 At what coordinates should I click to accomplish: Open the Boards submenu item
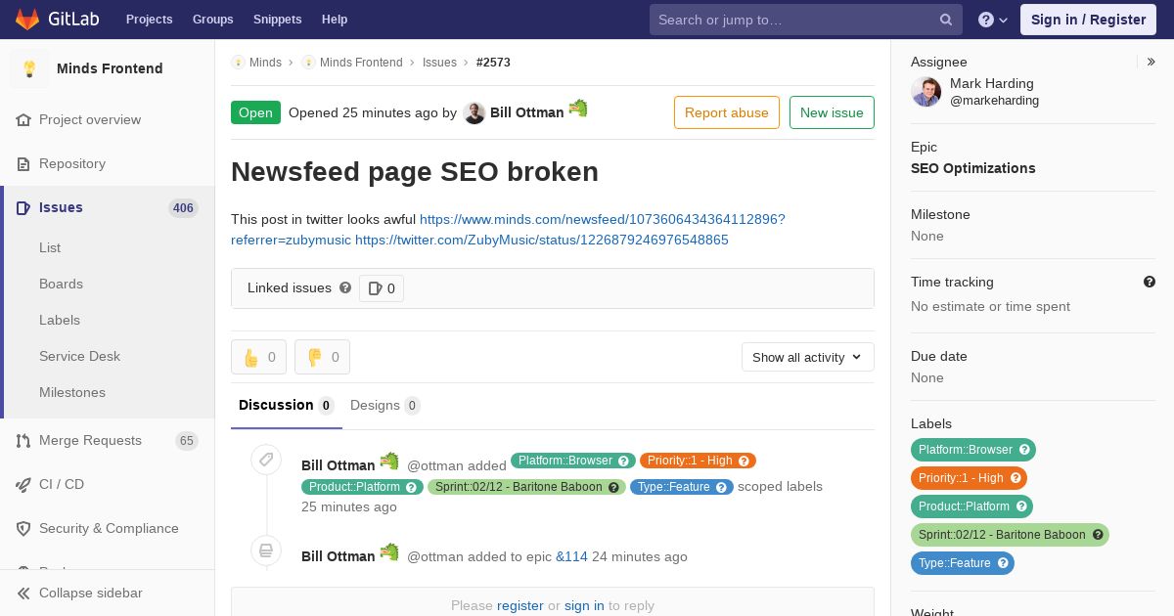(x=61, y=284)
